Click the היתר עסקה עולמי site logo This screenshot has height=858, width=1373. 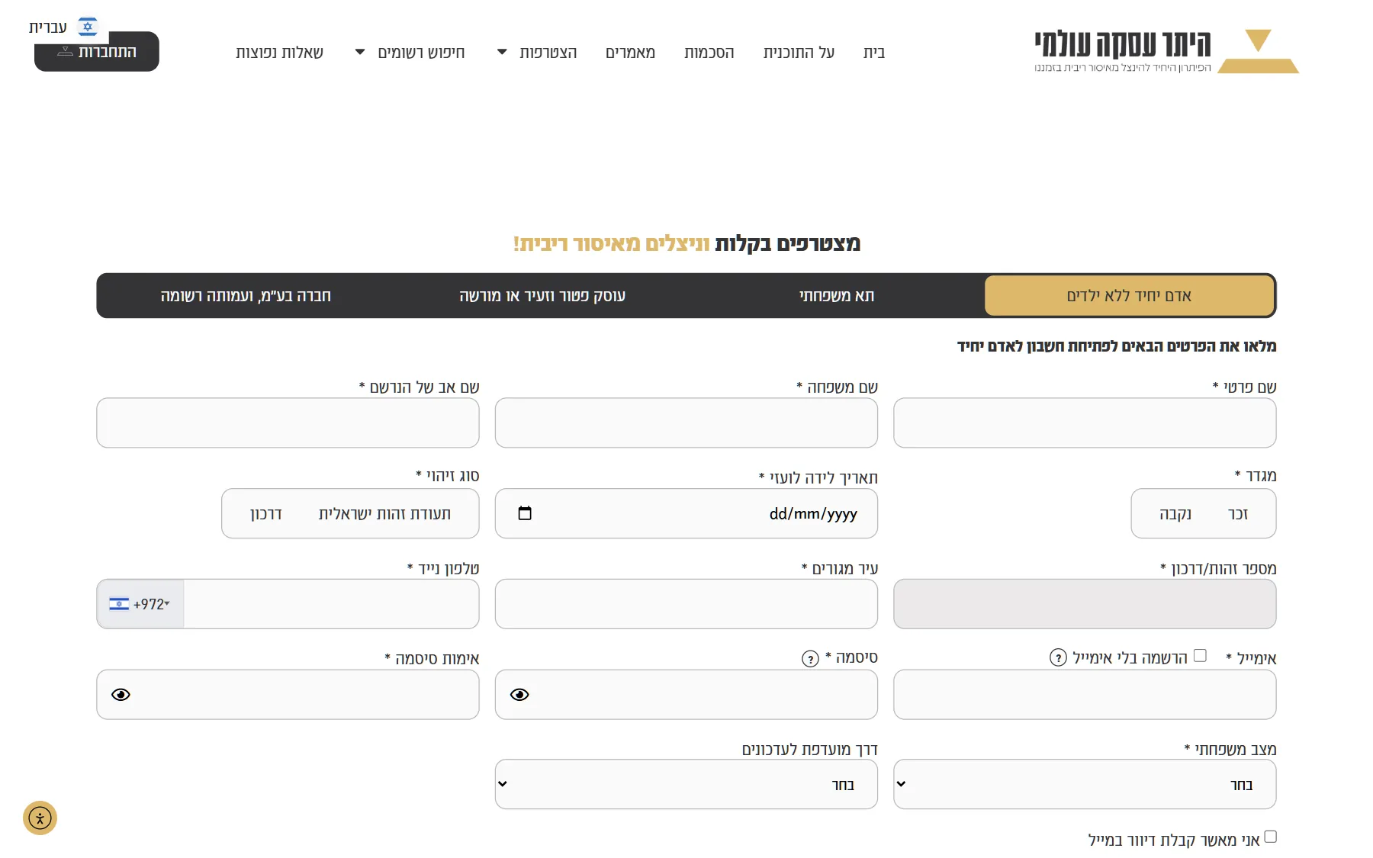(x=1166, y=51)
